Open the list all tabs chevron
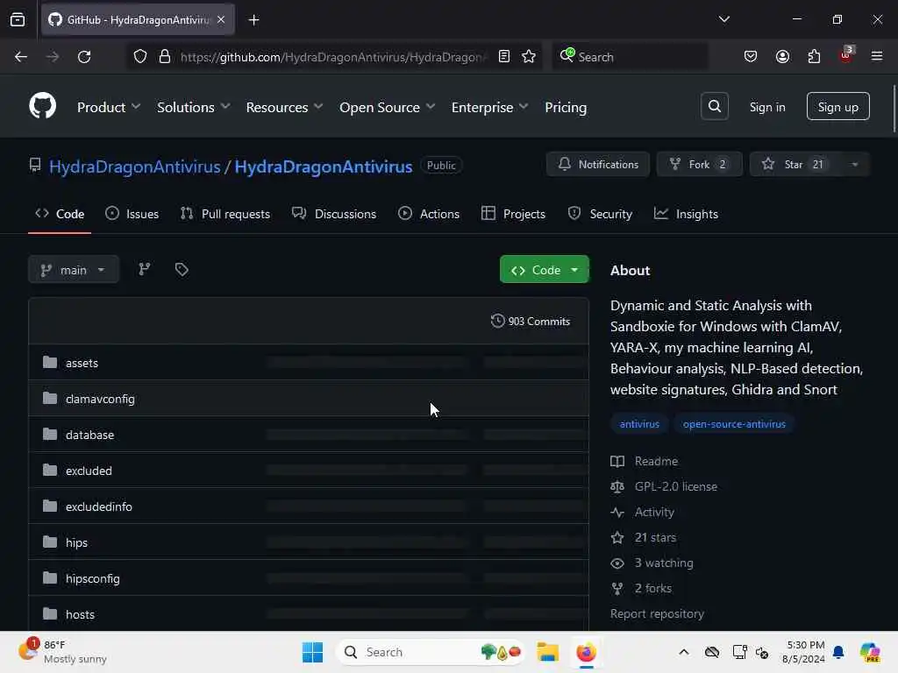This screenshot has height=673, width=898. point(723,19)
